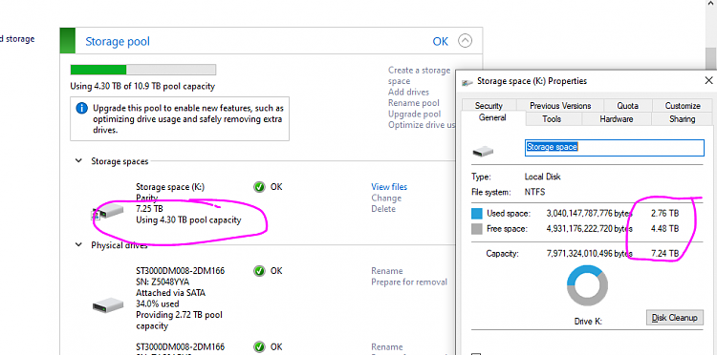Click 'Using 4.30 TB pool capacity' text

coord(188,219)
